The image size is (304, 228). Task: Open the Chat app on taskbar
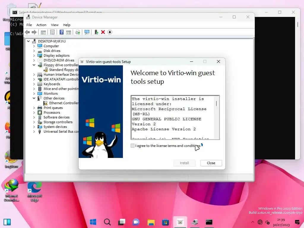pyautogui.click(x=136, y=222)
